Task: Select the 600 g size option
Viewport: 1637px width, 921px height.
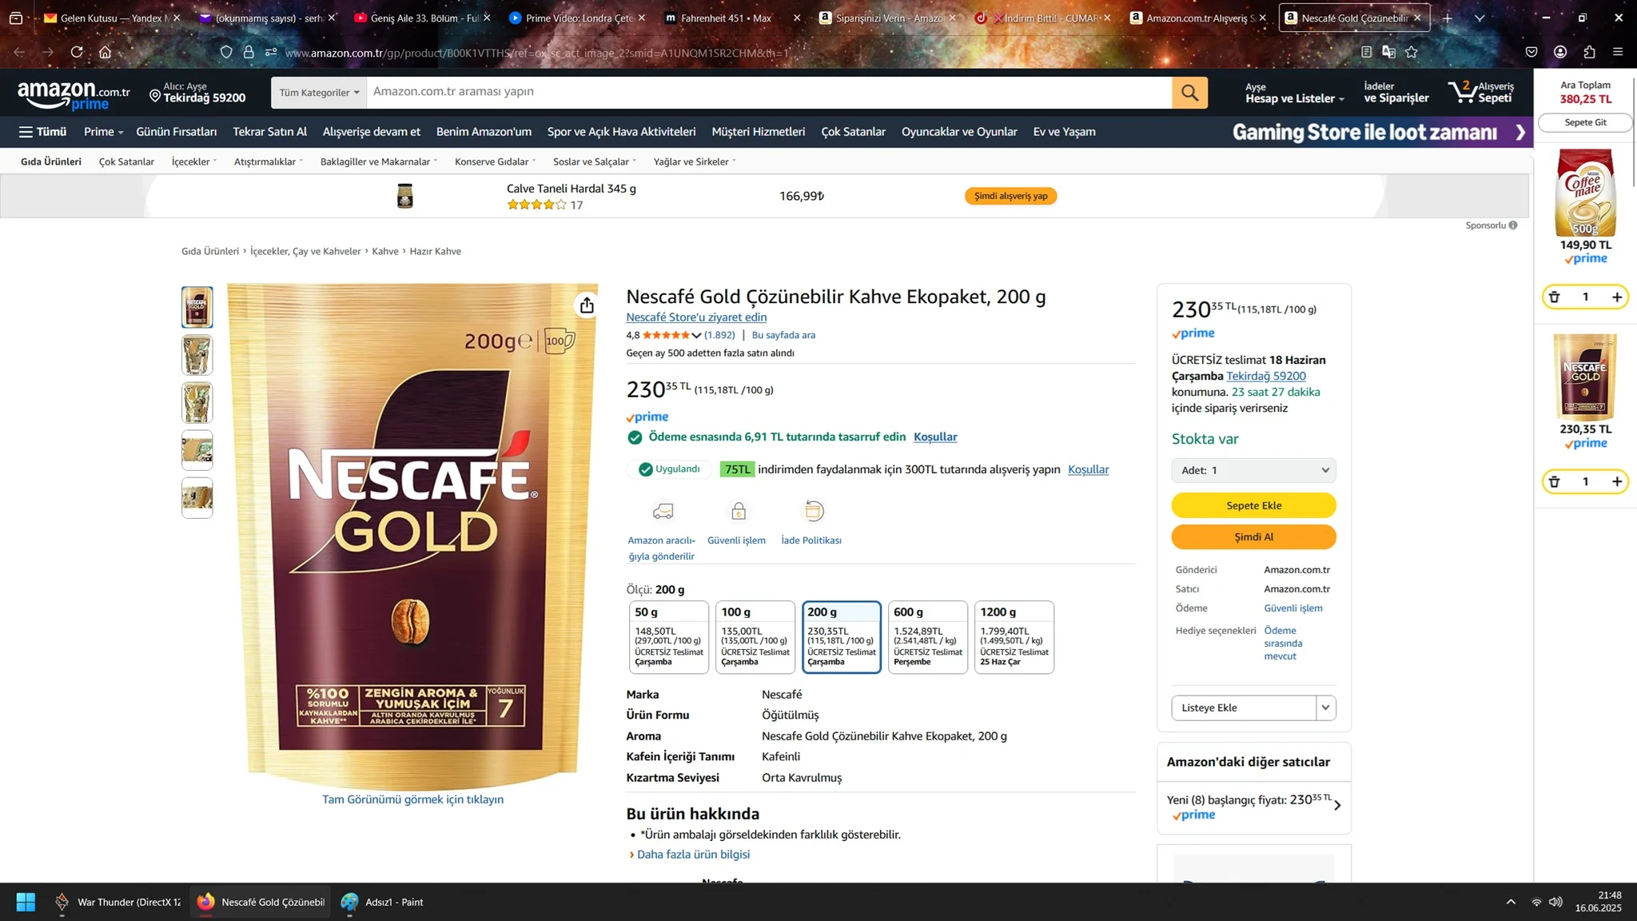Action: pyautogui.click(x=927, y=636)
